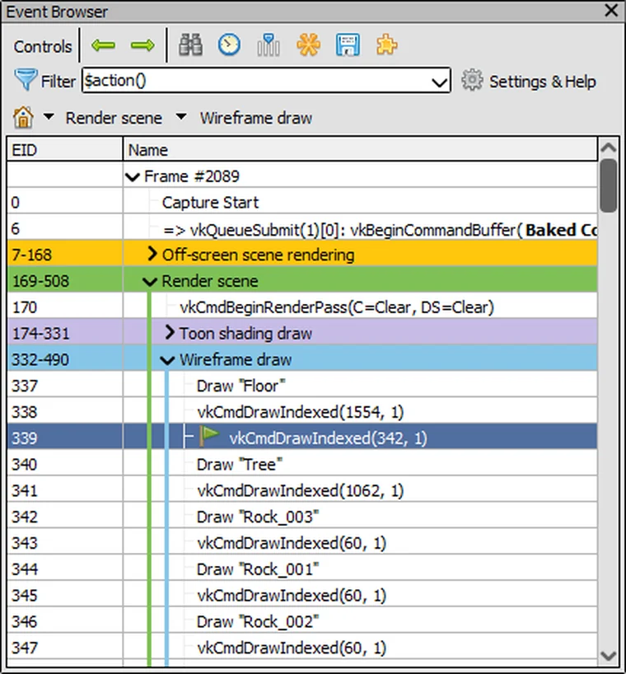The height and width of the screenshot is (674, 626).
Task: Click EID cell 339
Action: [x=65, y=438]
